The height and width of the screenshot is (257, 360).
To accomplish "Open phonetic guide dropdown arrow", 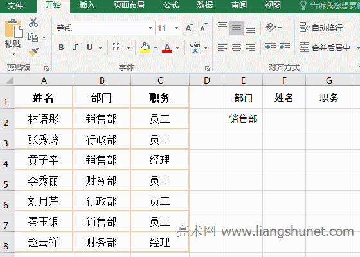I will coord(206,48).
